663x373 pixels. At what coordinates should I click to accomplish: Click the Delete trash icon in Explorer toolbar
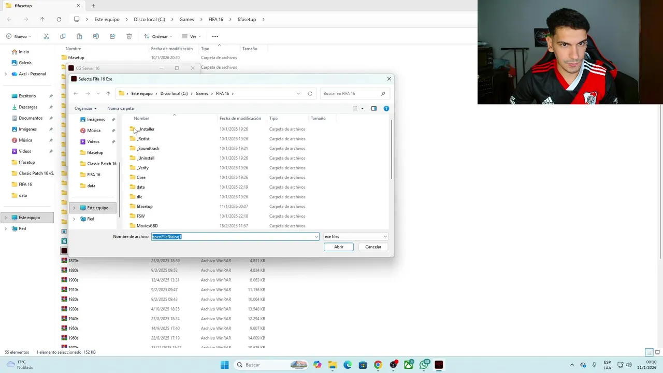[129, 36]
